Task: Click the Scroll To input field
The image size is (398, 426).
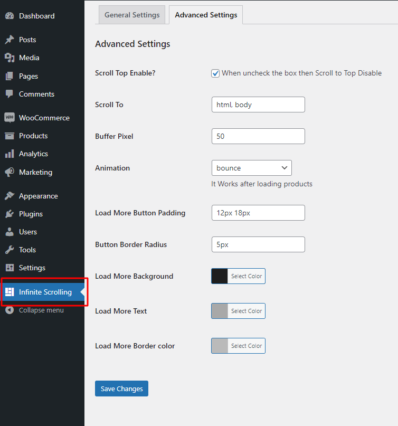Action: [x=258, y=105]
